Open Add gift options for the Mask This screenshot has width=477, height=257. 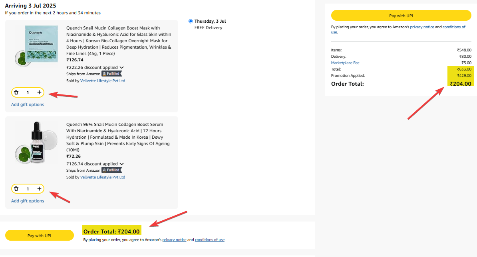pos(28,104)
